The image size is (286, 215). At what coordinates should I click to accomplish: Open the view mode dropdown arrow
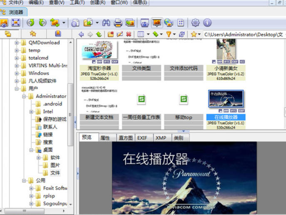click(x=148, y=34)
